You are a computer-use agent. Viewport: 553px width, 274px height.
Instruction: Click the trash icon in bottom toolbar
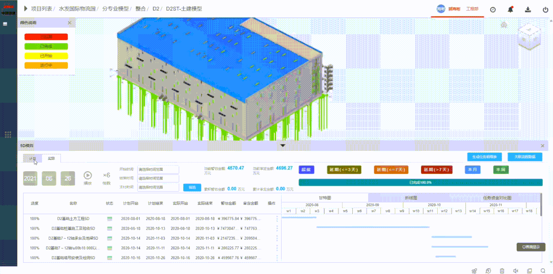(x=502, y=270)
